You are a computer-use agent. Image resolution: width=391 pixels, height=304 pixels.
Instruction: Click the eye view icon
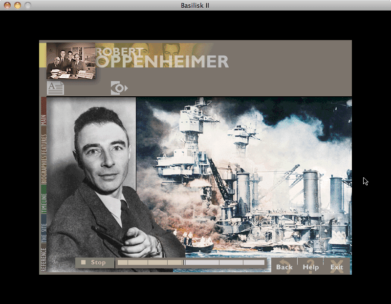[119, 88]
